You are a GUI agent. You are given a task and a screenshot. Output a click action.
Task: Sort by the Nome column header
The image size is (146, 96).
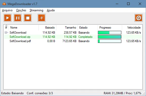coord(24,28)
